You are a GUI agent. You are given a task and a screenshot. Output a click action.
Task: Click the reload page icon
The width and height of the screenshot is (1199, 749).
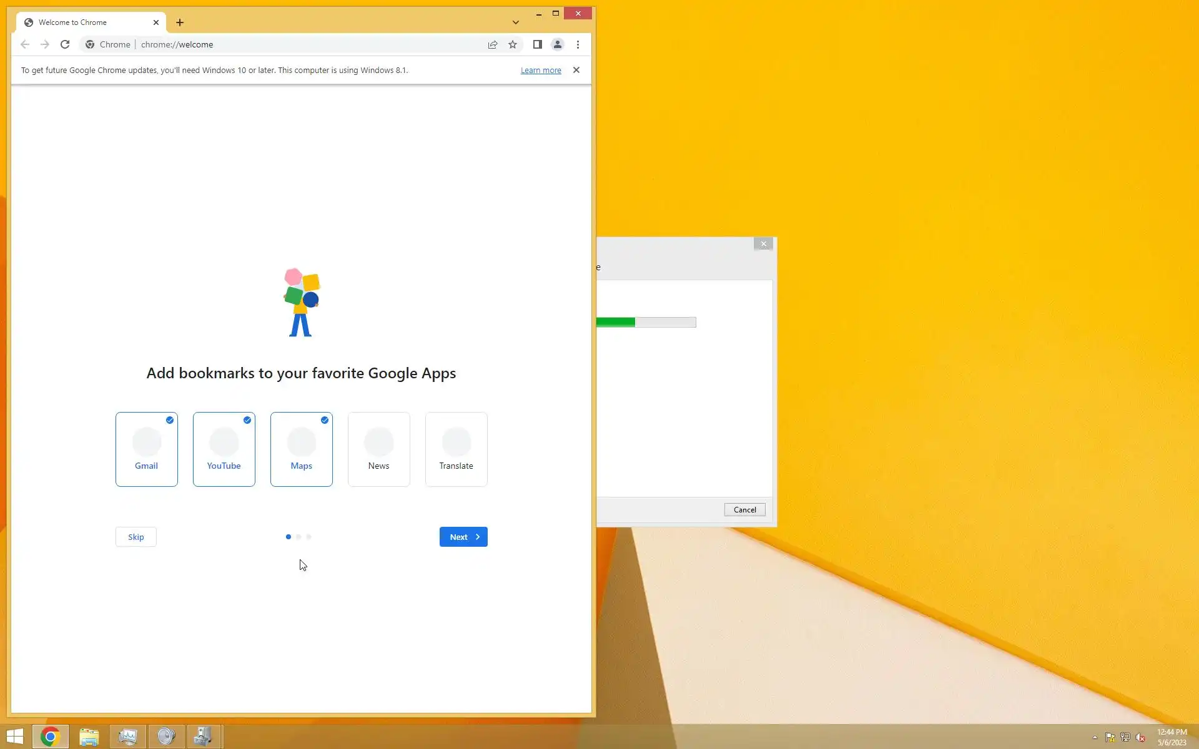pyautogui.click(x=65, y=44)
